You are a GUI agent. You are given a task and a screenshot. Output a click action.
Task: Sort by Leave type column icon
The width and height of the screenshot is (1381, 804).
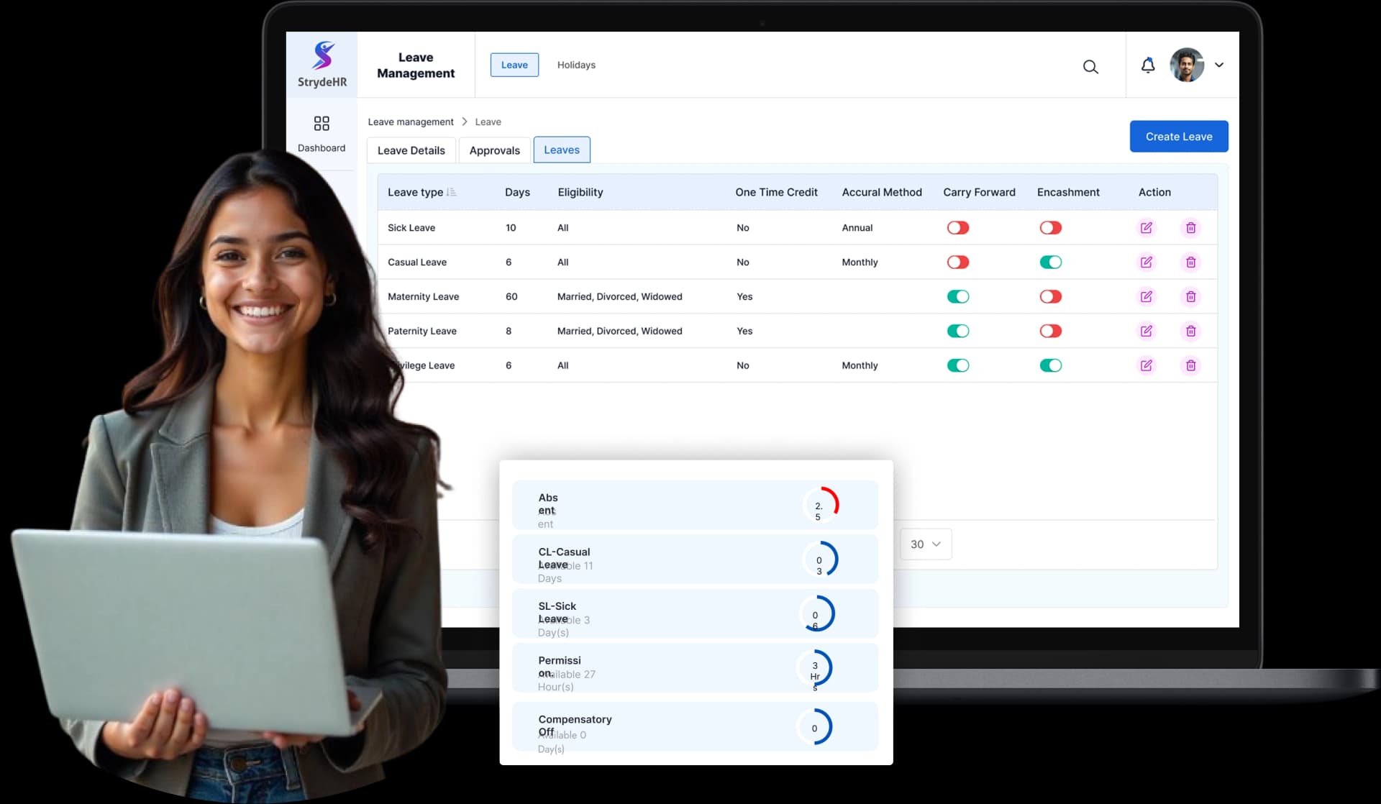pos(452,192)
